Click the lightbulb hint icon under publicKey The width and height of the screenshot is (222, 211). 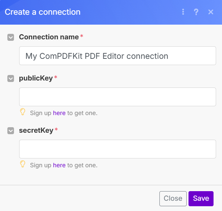(22, 112)
